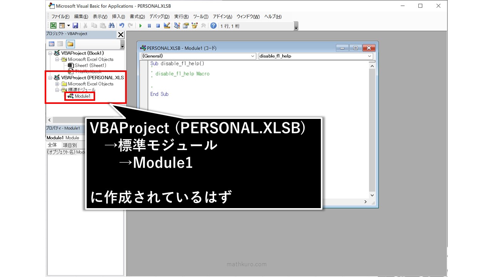Open the 編集 menu
493x277 pixels.
coord(81,17)
